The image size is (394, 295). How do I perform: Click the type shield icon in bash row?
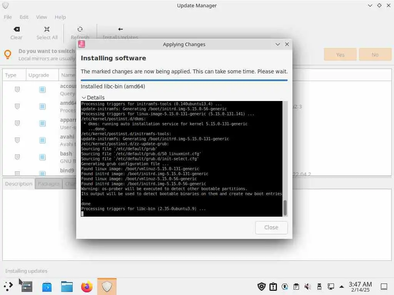tap(17, 157)
